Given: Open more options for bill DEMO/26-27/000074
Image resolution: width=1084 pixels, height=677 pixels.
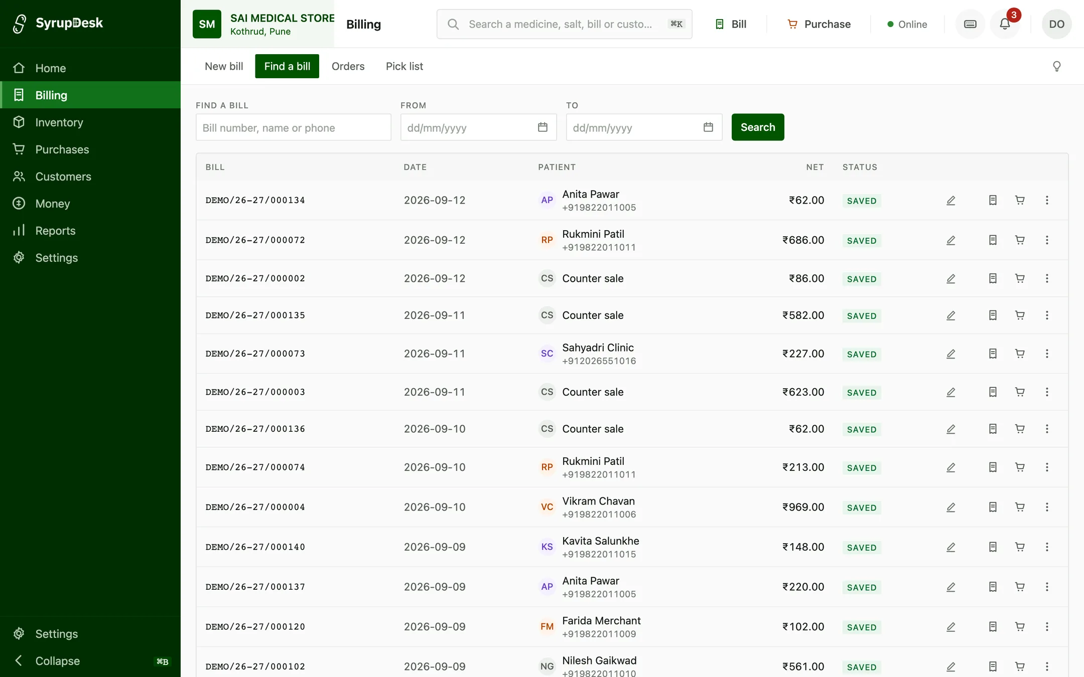Looking at the screenshot, I should coord(1047,467).
